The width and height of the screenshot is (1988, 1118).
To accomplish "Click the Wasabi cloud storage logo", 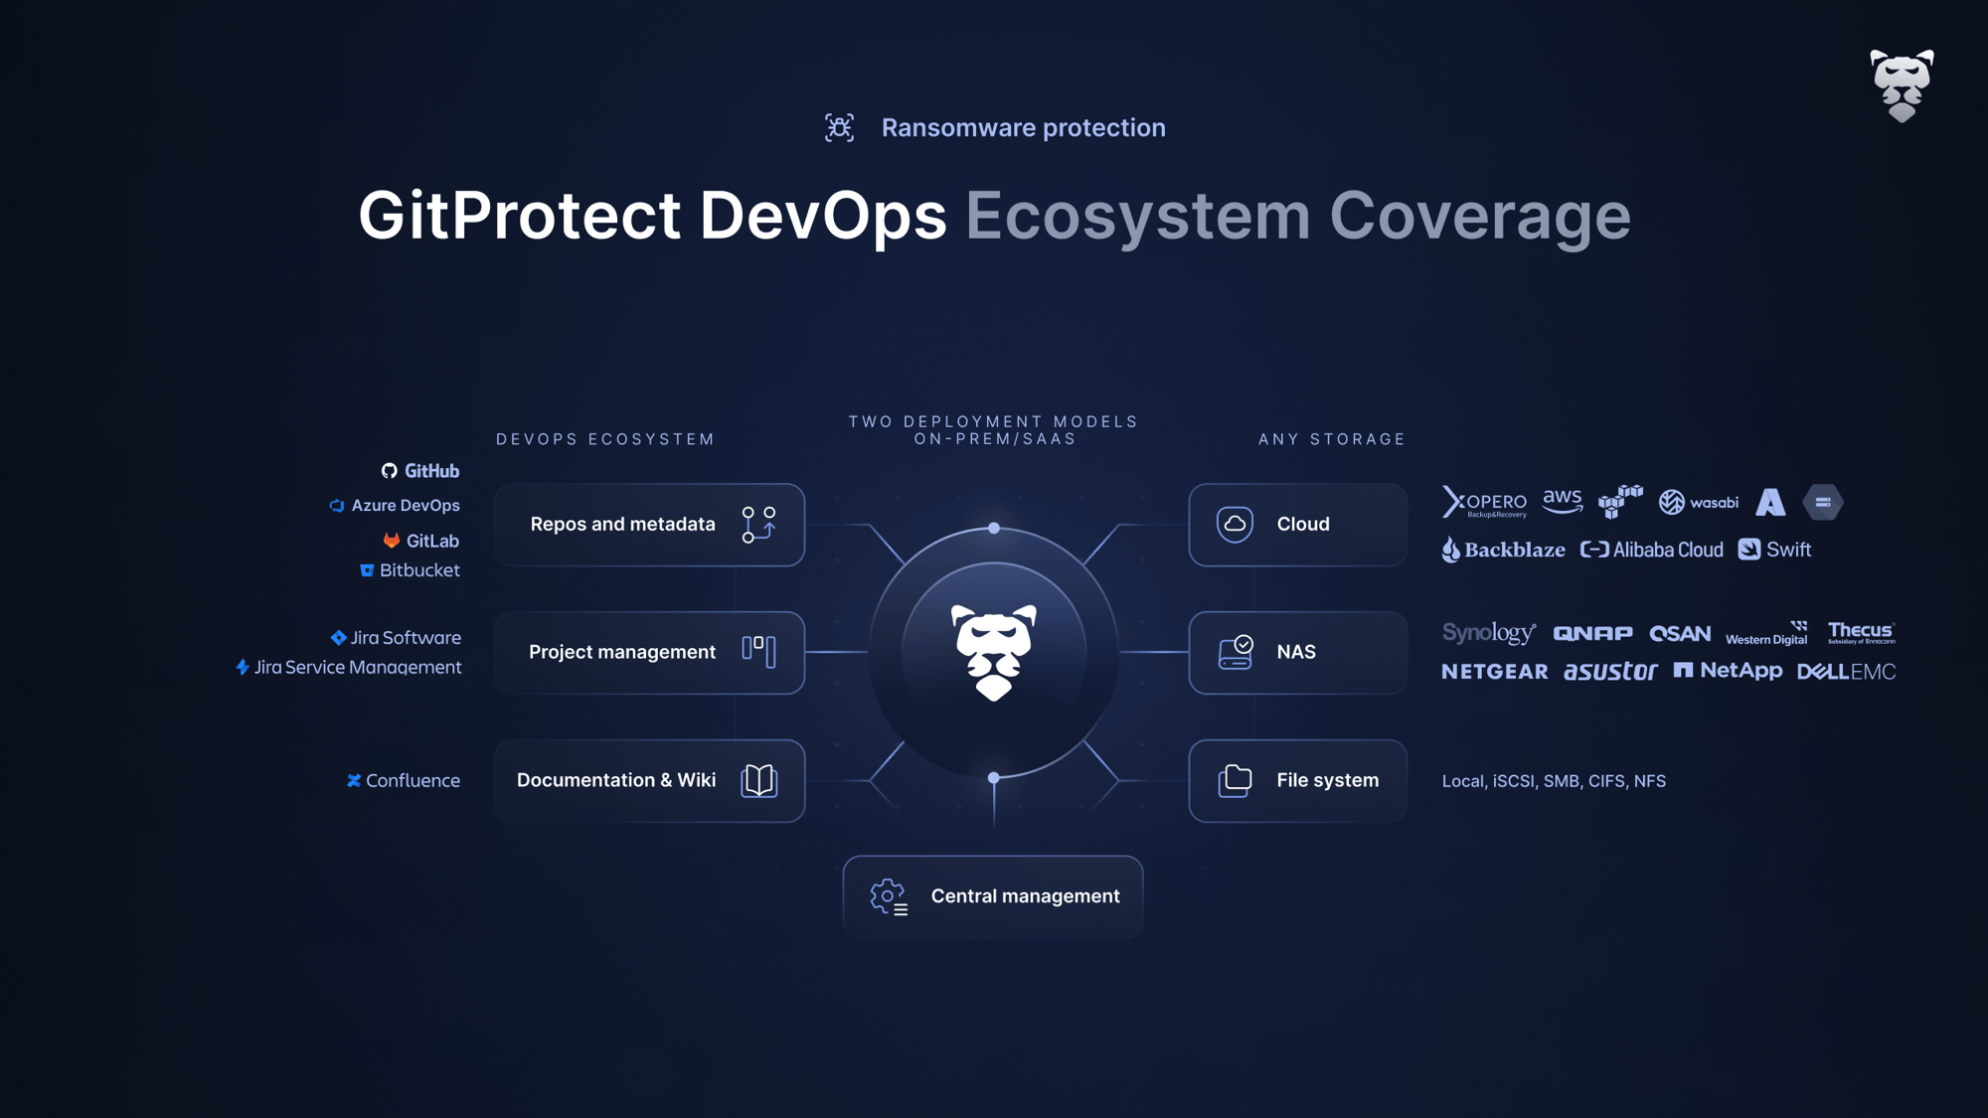I will [x=1699, y=503].
